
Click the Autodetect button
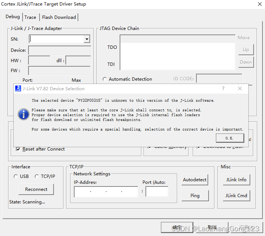195,180
